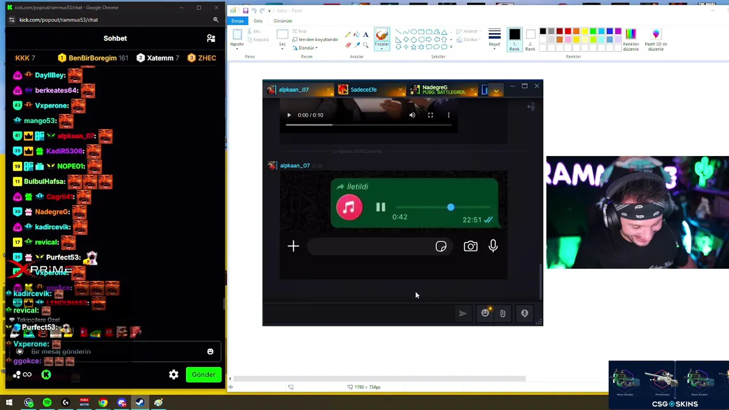This screenshot has height=410, width=729.
Task: Toggle fullscreen on the video
Action: [x=431, y=115]
